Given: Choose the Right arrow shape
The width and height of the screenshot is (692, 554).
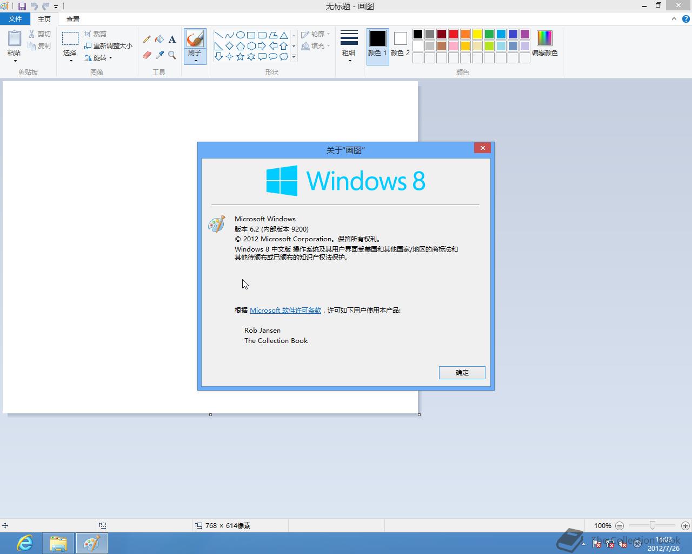Looking at the screenshot, I should [262, 46].
